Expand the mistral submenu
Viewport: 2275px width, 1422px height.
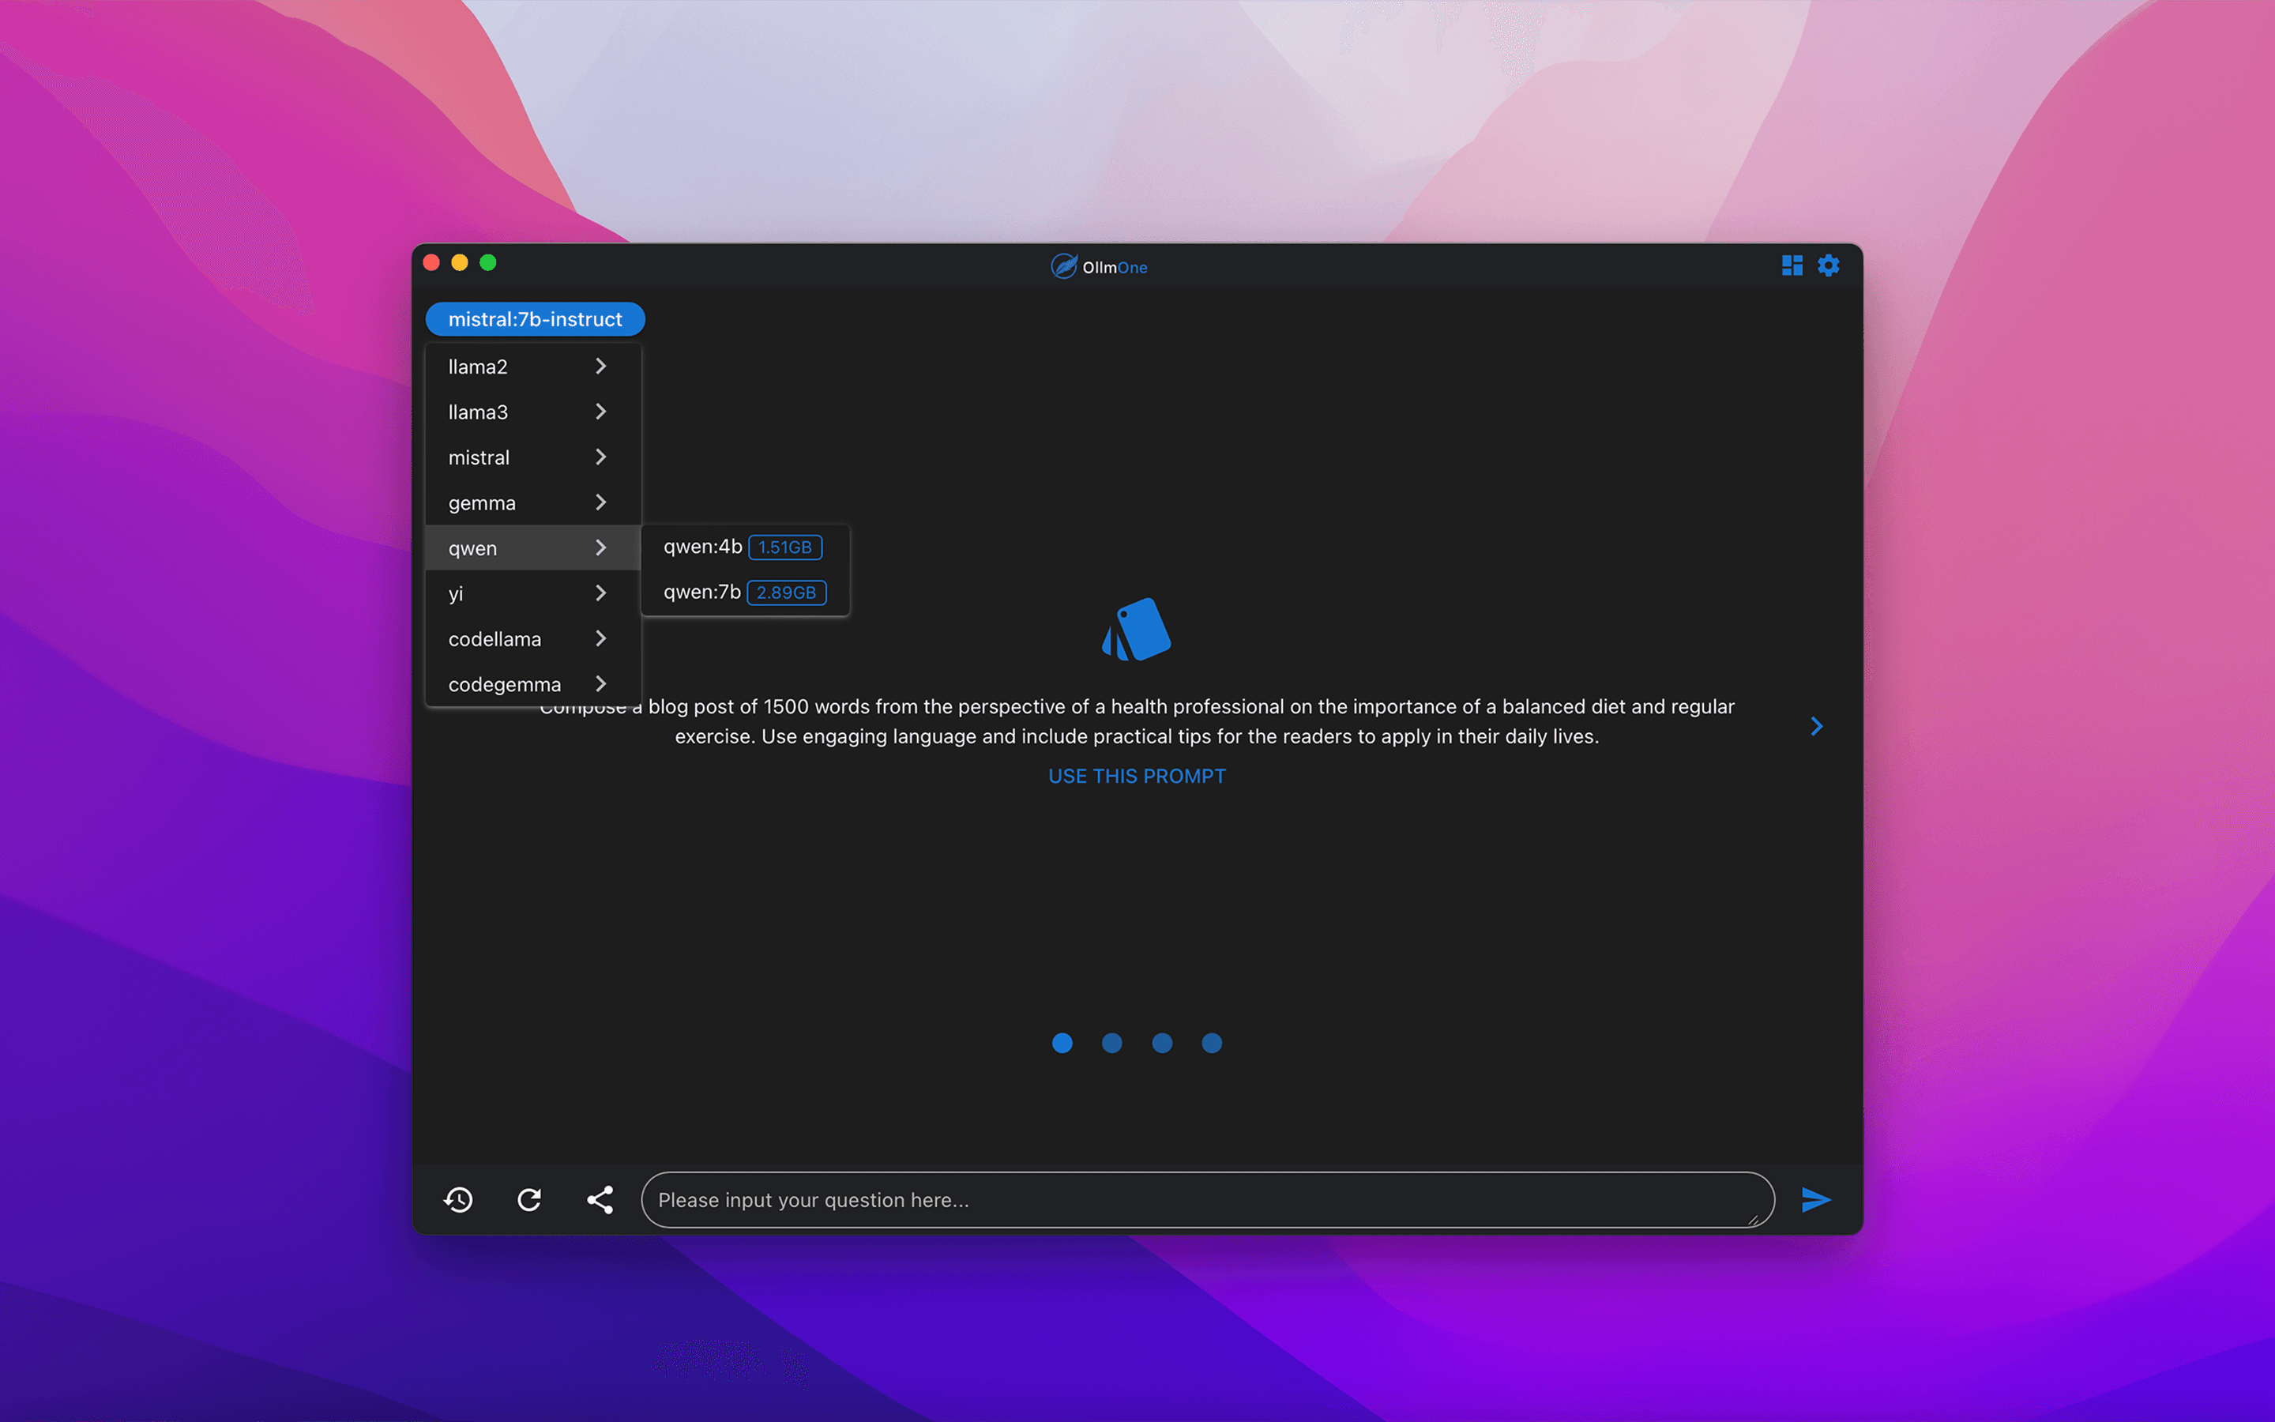(533, 457)
